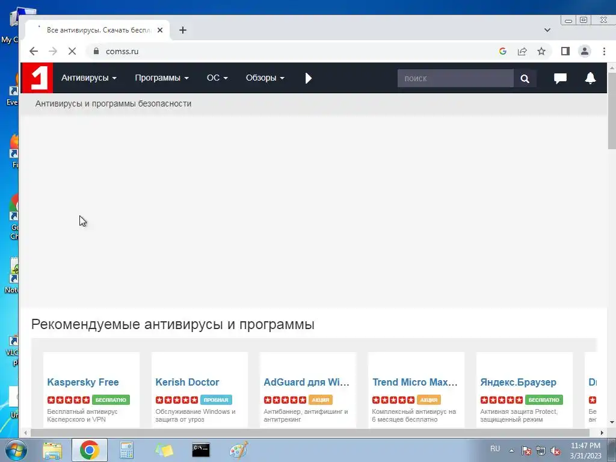Click the Kerish Doctor star rating
The image size is (616, 462).
click(x=177, y=400)
